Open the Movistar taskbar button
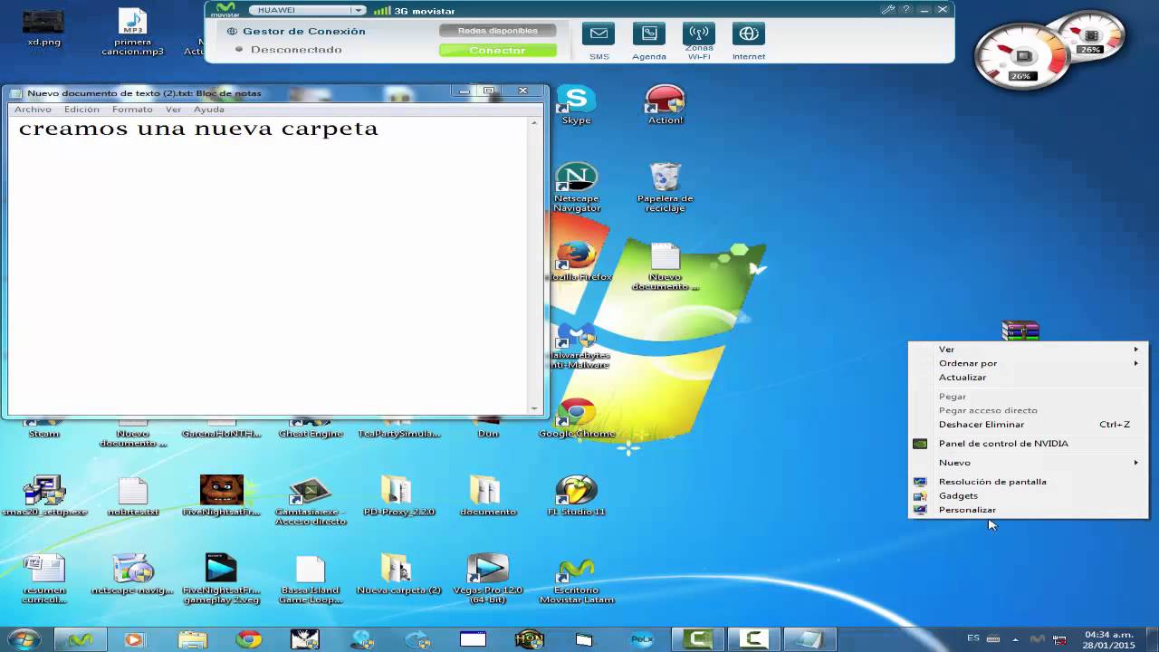The image size is (1159, 652). [81, 639]
